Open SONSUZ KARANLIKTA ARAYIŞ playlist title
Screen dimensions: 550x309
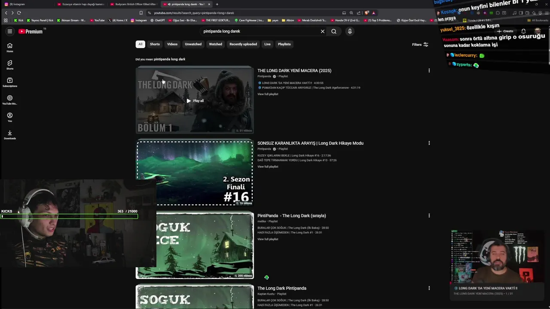click(x=310, y=143)
